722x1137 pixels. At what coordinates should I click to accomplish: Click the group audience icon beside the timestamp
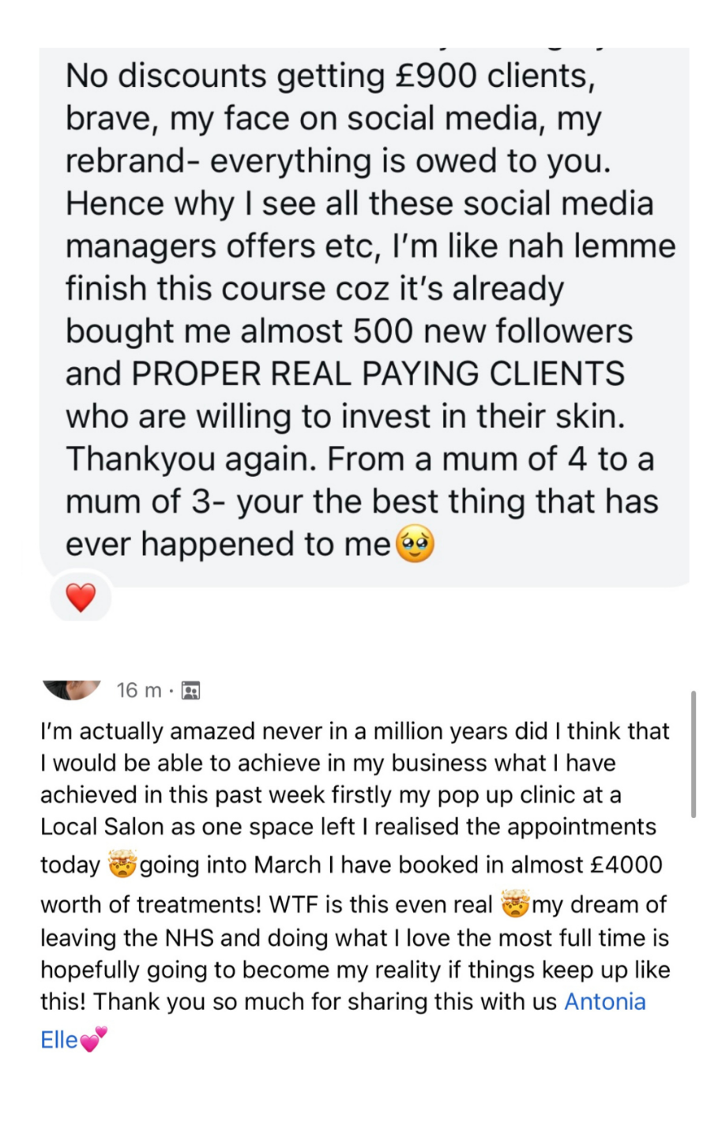click(x=190, y=691)
